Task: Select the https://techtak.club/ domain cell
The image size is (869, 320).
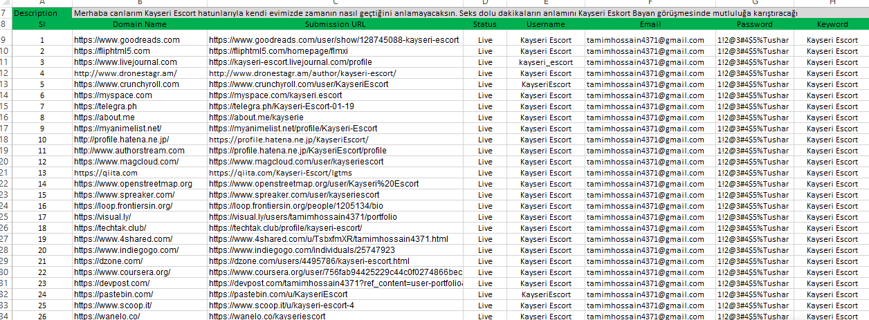Action: [140, 228]
